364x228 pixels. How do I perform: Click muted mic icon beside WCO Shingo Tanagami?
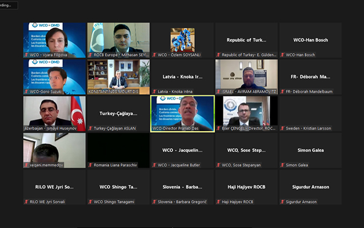(x=90, y=202)
